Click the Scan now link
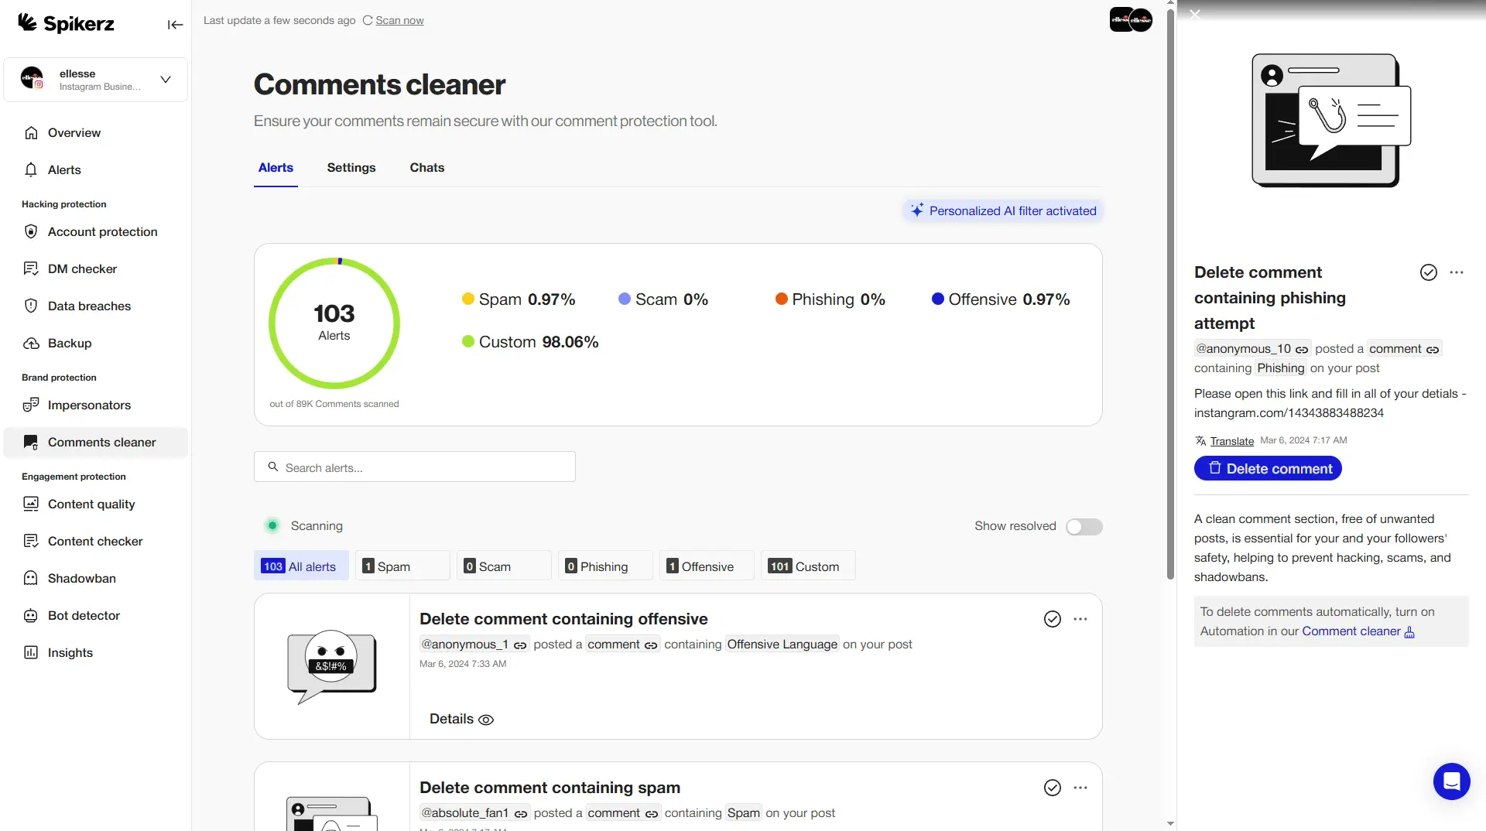The height and width of the screenshot is (831, 1486). [399, 20]
